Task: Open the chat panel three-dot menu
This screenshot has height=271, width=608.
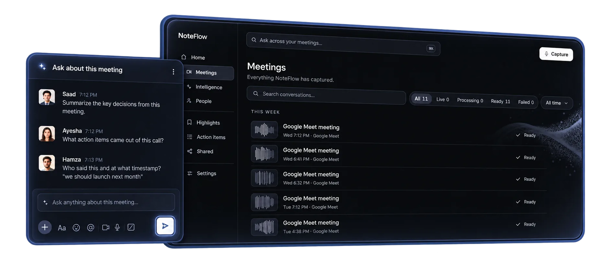Action: [x=173, y=72]
